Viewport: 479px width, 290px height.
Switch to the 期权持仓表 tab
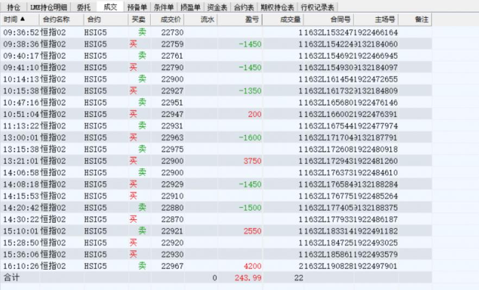[x=277, y=8]
